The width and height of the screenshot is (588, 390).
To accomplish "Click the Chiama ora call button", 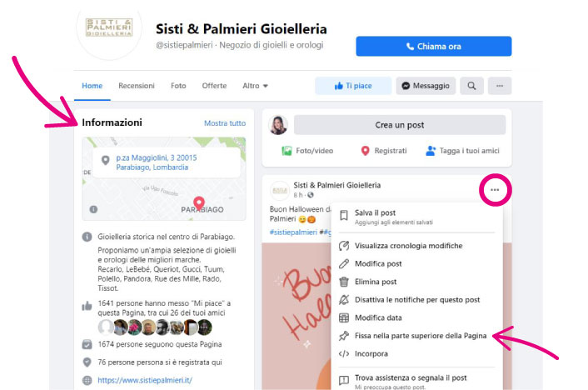I will [433, 46].
